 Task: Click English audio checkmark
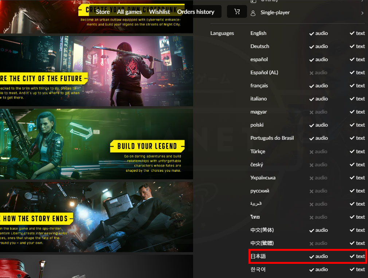[x=312, y=33]
